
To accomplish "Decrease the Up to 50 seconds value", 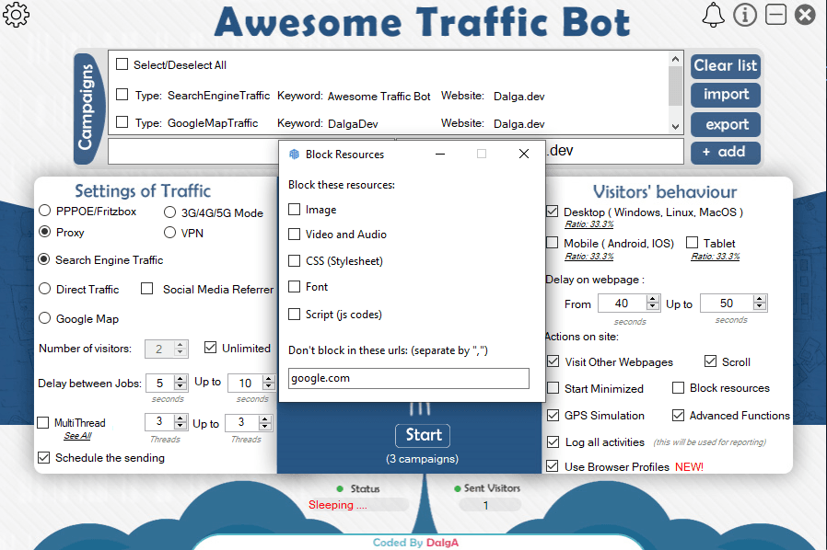I will (760, 306).
